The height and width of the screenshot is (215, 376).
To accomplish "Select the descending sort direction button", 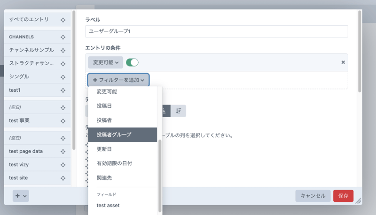I will click(x=179, y=111).
